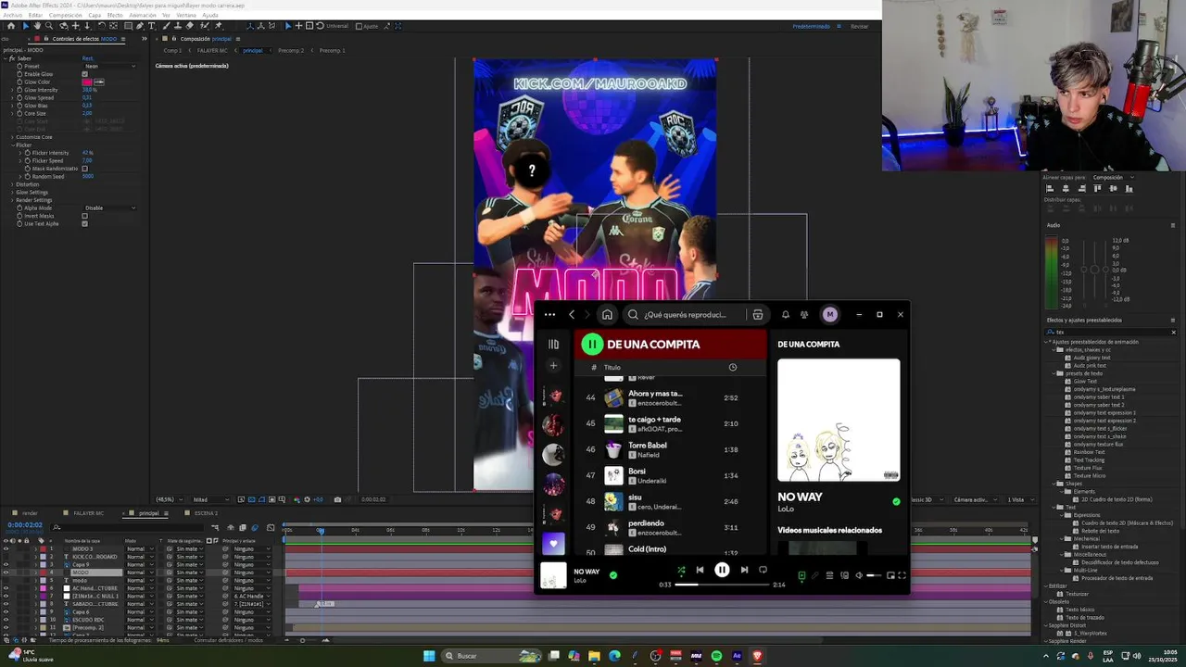The width and height of the screenshot is (1186, 667).
Task: Open the Alinear capas para Composición dropdown
Action: point(1112,177)
